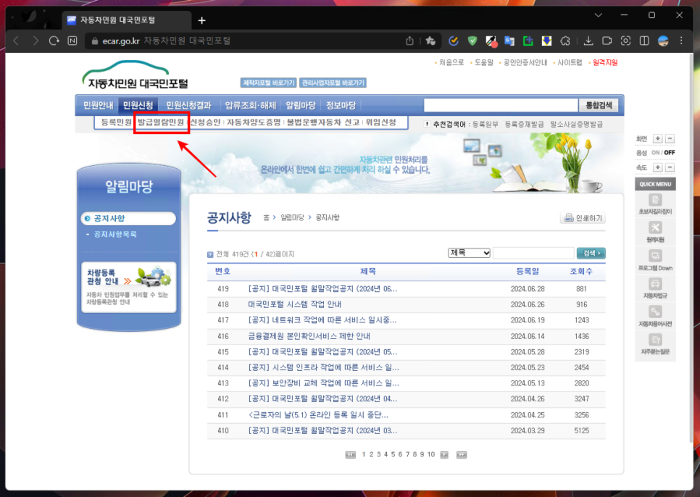Click the 도움말 top link
Image resolution: width=700 pixels, height=497 pixels.
(484, 63)
